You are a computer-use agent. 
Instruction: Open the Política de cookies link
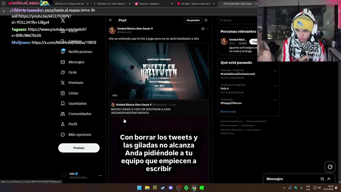(229, 126)
